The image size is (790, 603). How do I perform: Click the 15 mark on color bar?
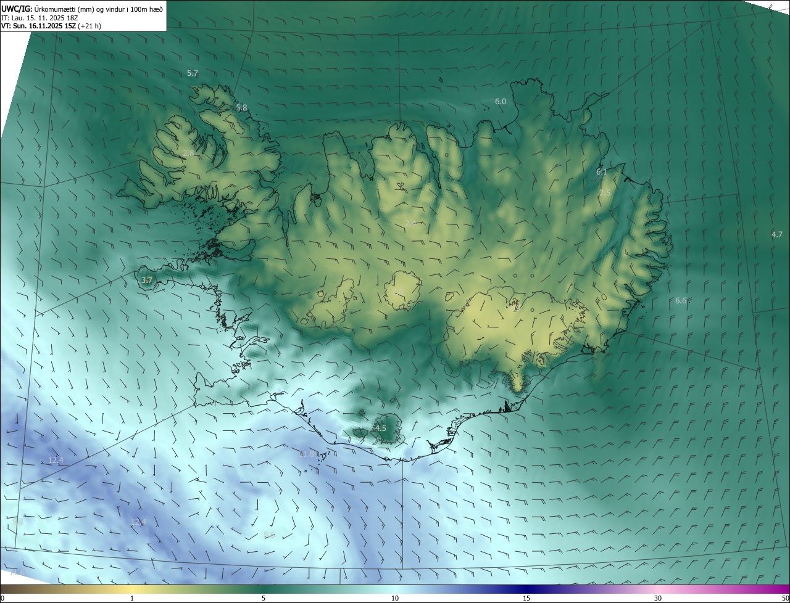526,598
